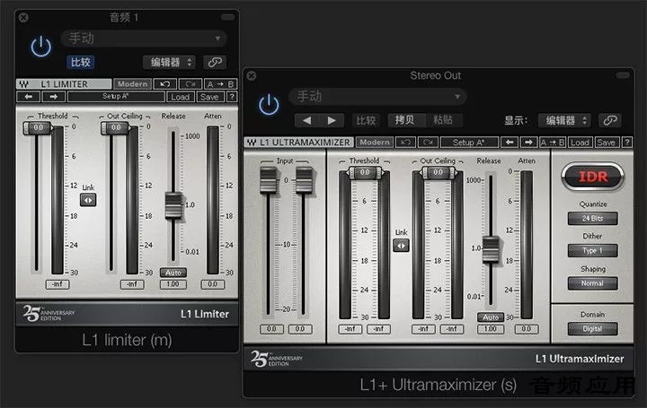Click Atten value field in L1 Ultramaximizer
Screen dimensions: 647x408
527,329
